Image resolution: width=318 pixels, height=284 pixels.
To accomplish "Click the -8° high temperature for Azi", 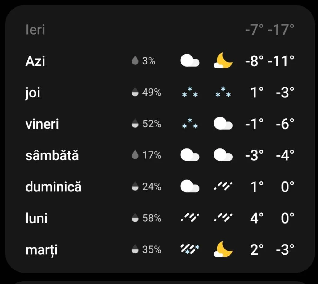I will click(x=254, y=61).
